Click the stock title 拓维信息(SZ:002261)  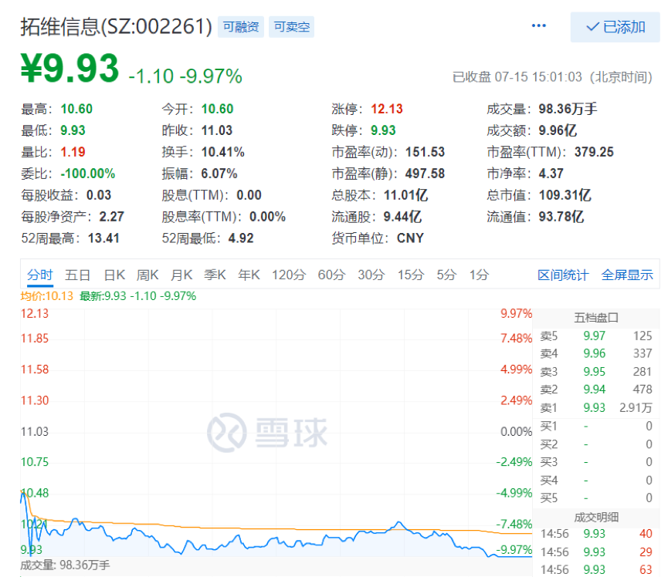(x=117, y=27)
